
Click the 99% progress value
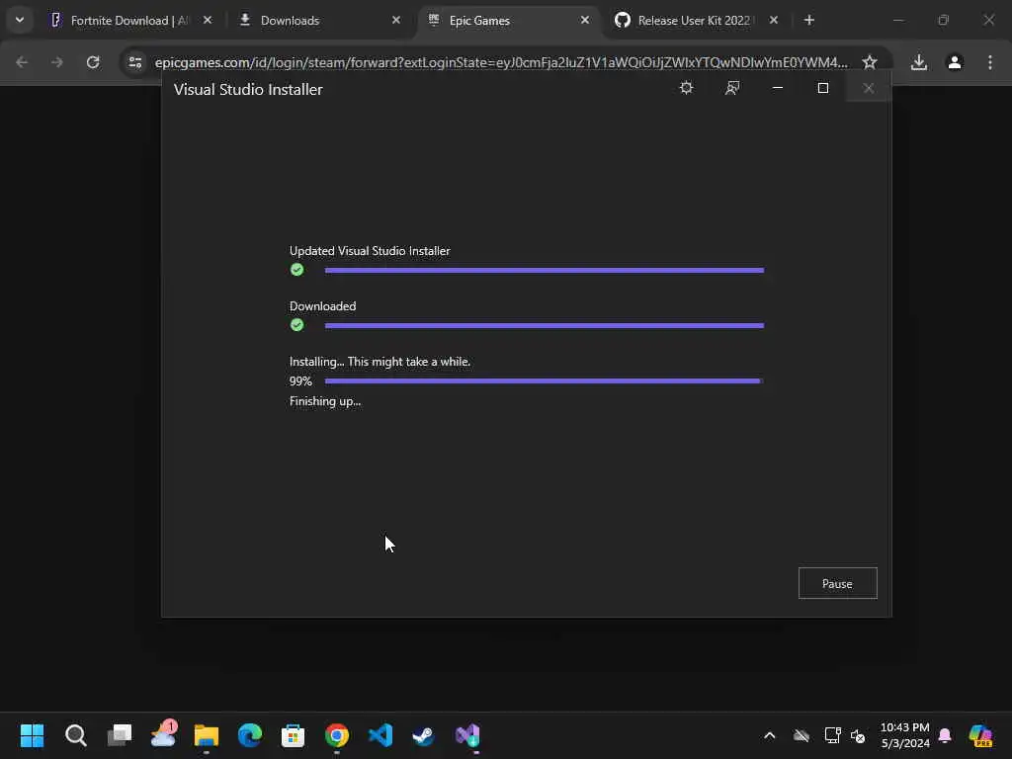(x=300, y=381)
